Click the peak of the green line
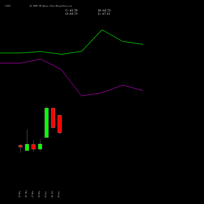The height and width of the screenshot is (204, 204). click(x=102, y=30)
